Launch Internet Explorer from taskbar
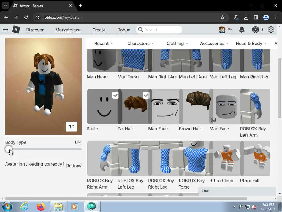The height and width of the screenshot is (212, 282). click(x=24, y=206)
